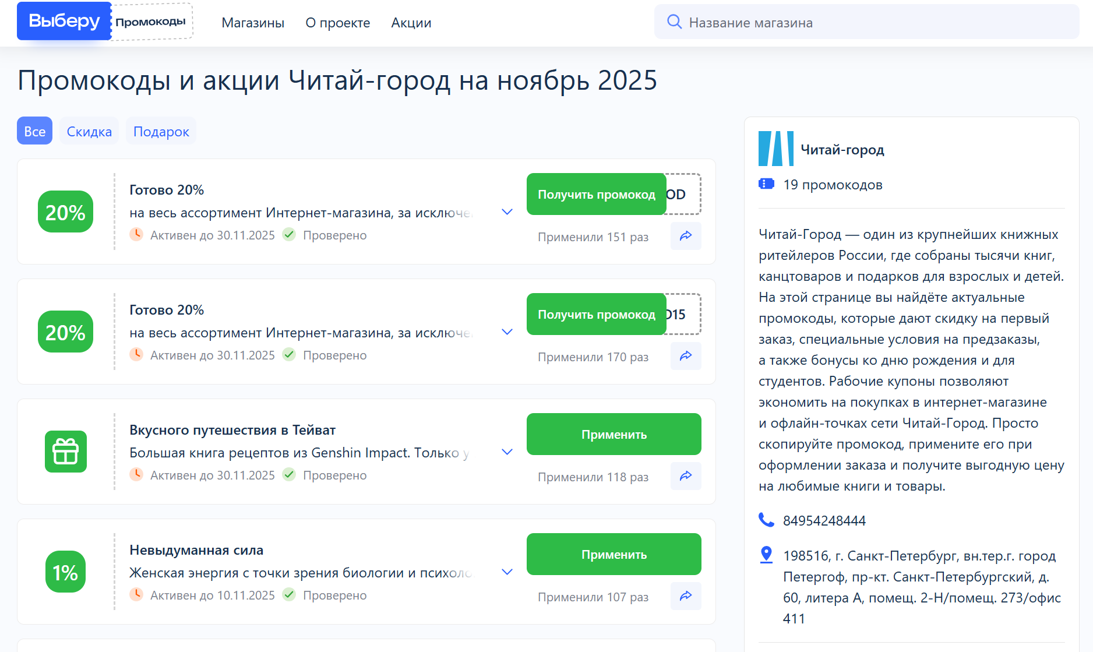Select the Все filter chip
The image size is (1093, 652).
(34, 131)
